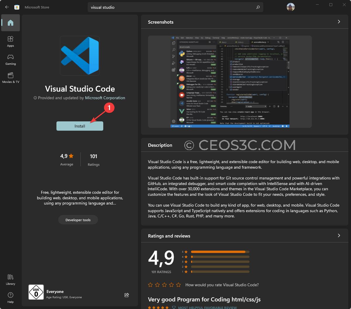Minimize the Microsoft Store window

(317, 5)
